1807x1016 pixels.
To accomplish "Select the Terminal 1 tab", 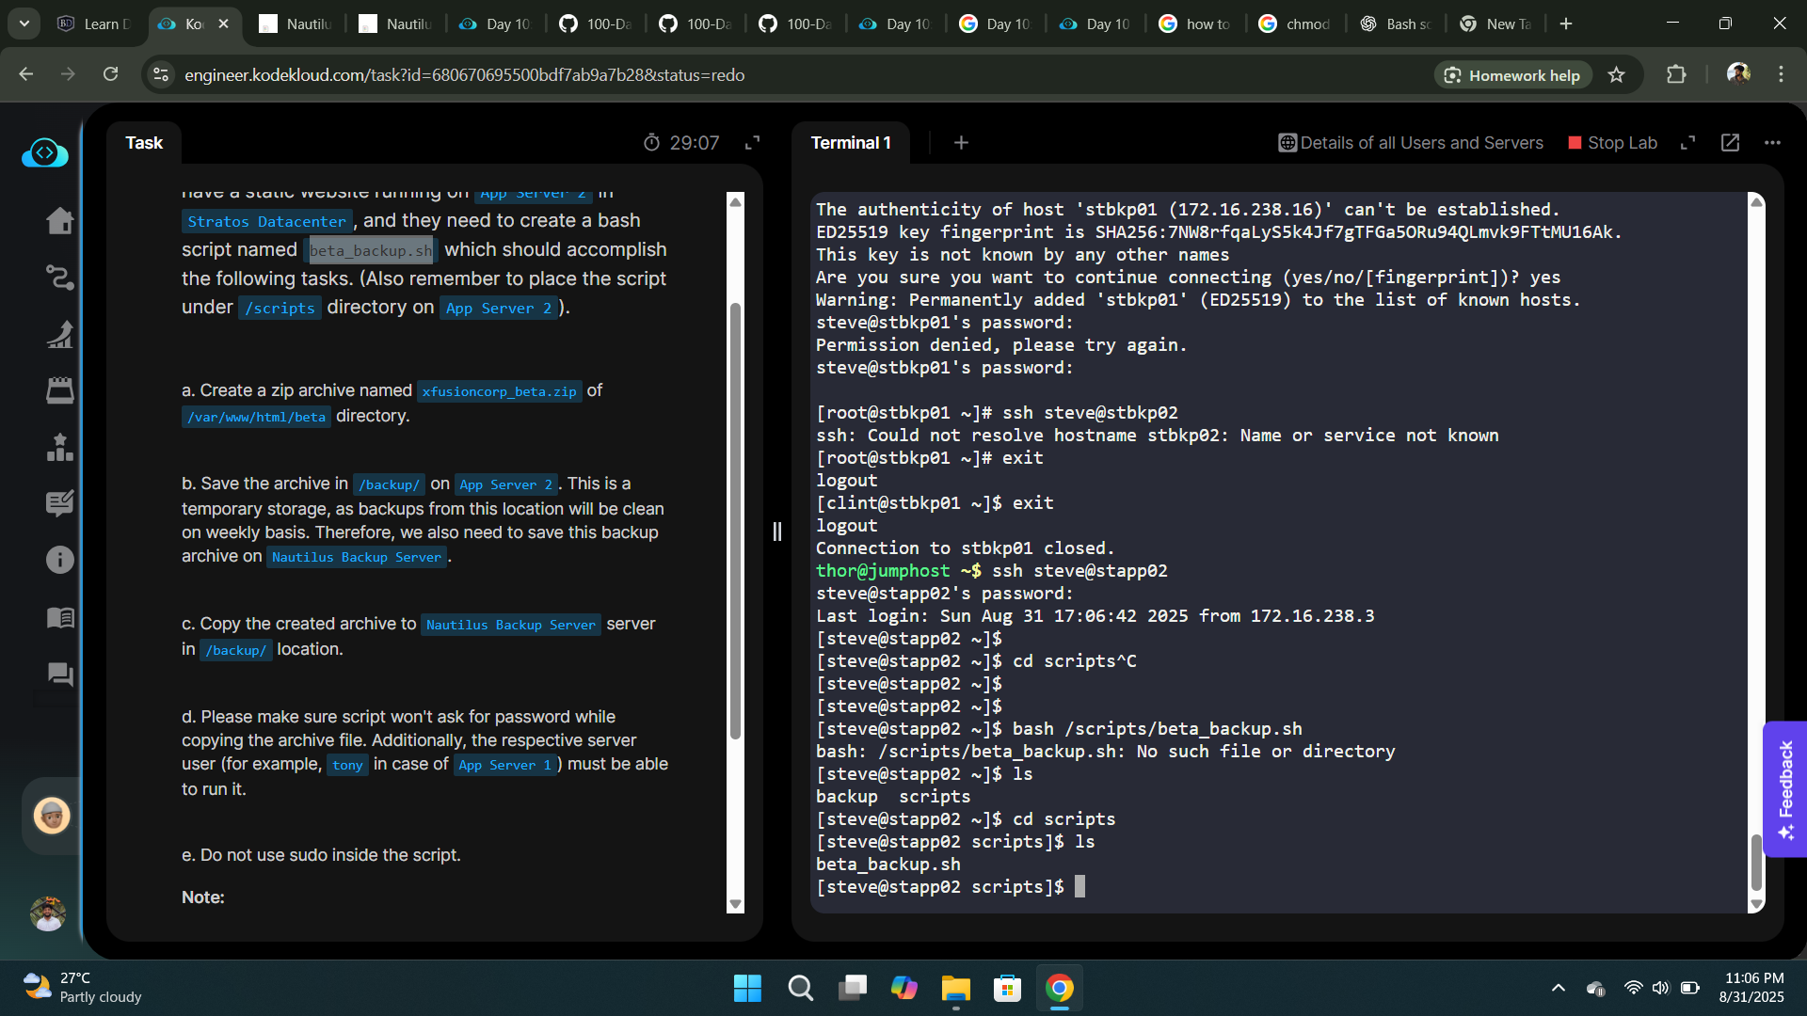I will pyautogui.click(x=850, y=143).
